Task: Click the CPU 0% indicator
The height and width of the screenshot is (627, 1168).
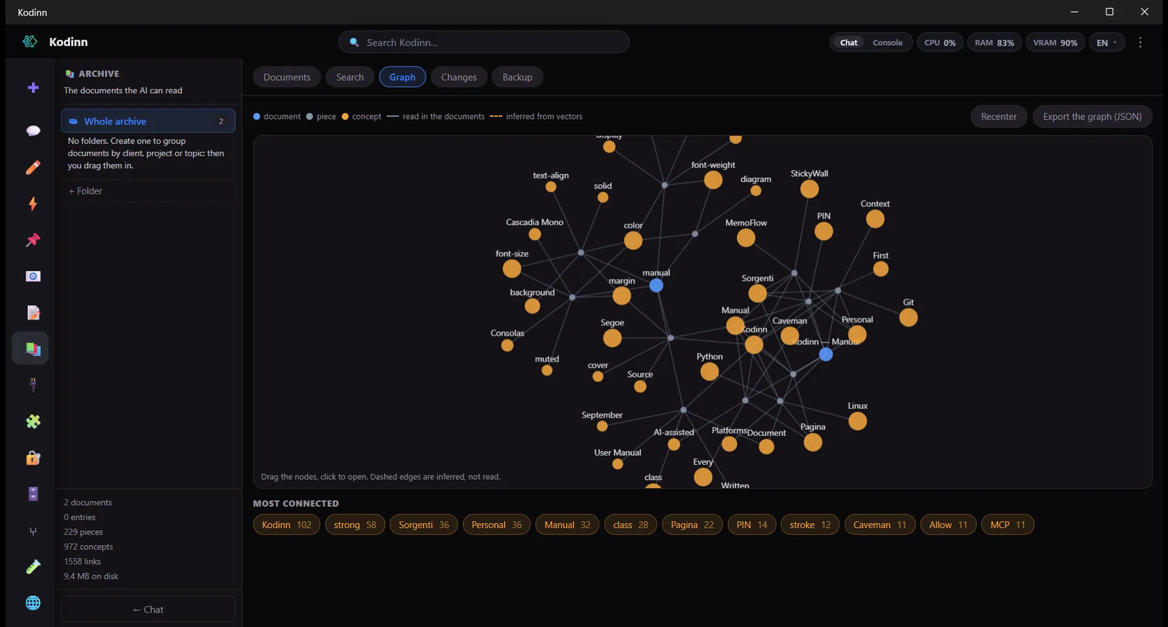Action: tap(940, 42)
